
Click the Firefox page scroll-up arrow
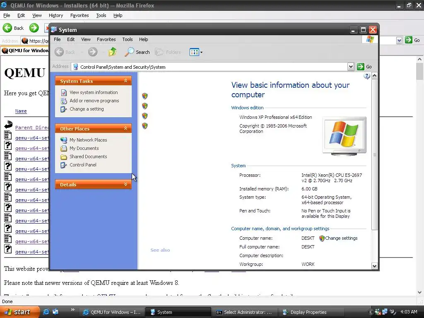click(x=419, y=59)
